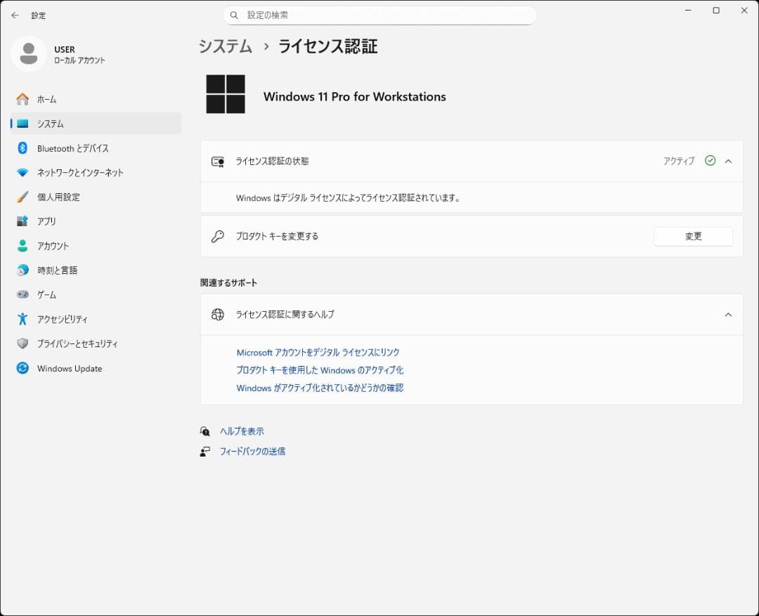This screenshot has height=616, width=759.
Task: Open the home (ホーム) sidebar icon
Action: 21,99
